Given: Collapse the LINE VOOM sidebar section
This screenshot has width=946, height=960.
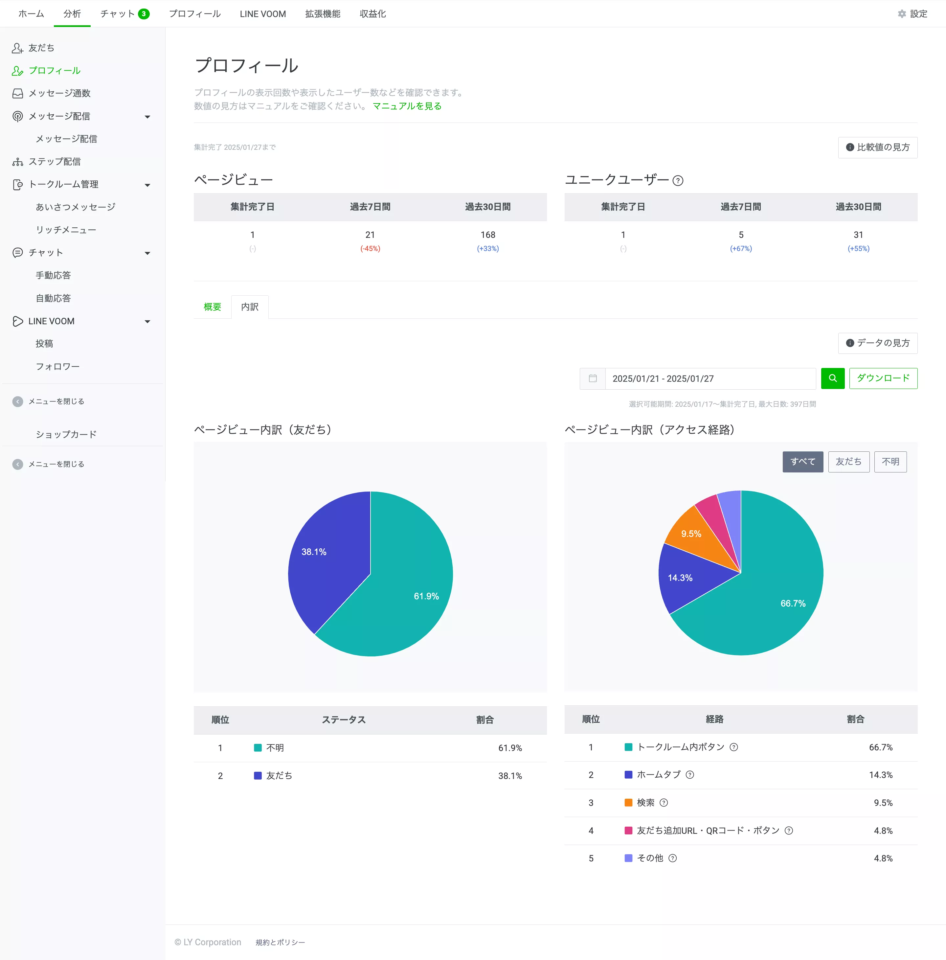Looking at the screenshot, I should pos(147,321).
